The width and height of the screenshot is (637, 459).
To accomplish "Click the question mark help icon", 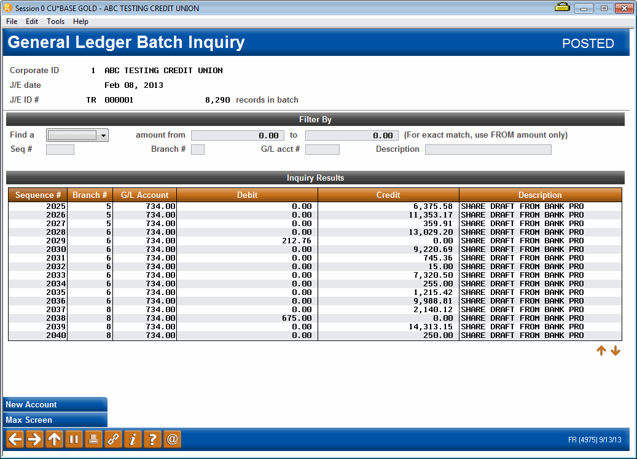I will [152, 439].
